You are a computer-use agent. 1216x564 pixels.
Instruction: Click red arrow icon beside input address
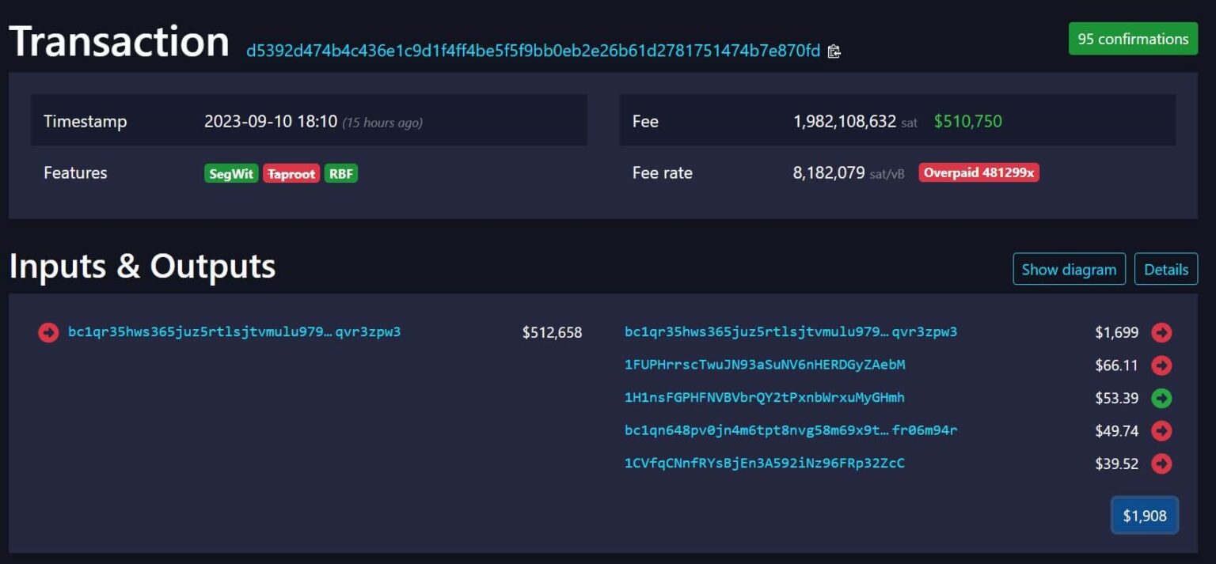tap(48, 332)
